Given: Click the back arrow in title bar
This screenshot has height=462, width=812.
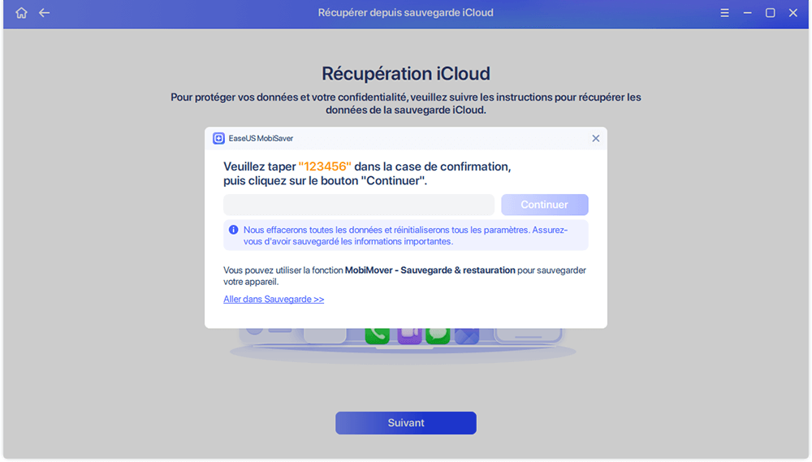Looking at the screenshot, I should pyautogui.click(x=45, y=13).
